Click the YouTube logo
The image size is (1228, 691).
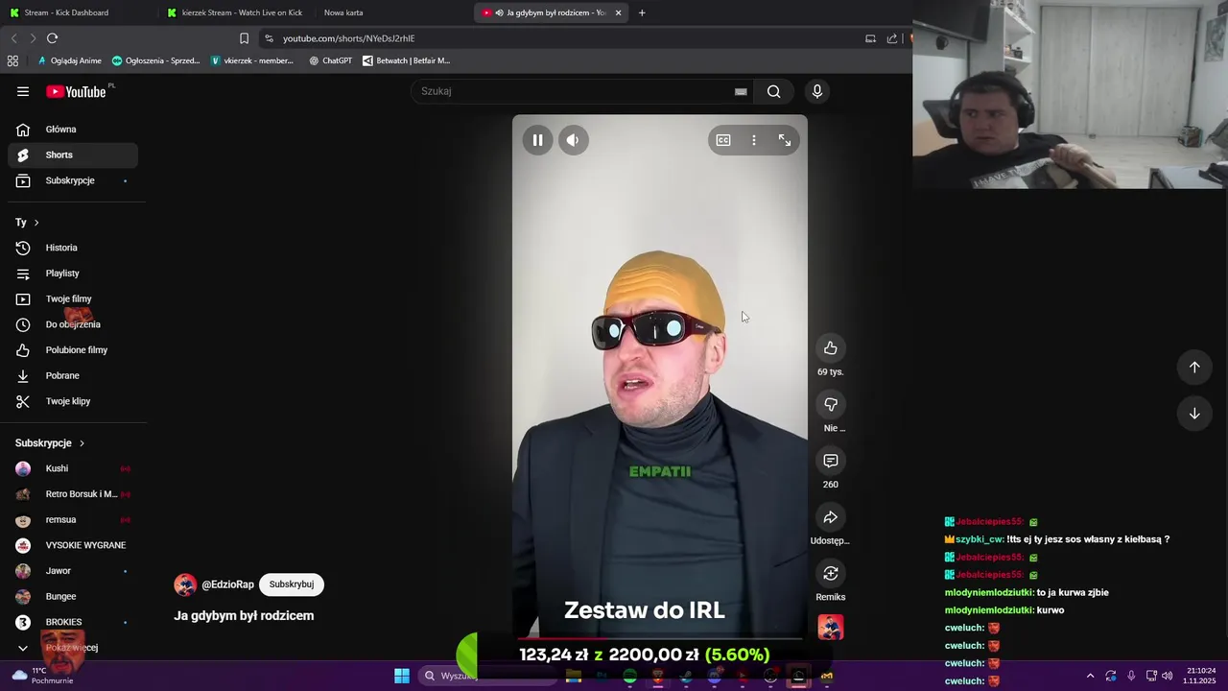pos(76,91)
